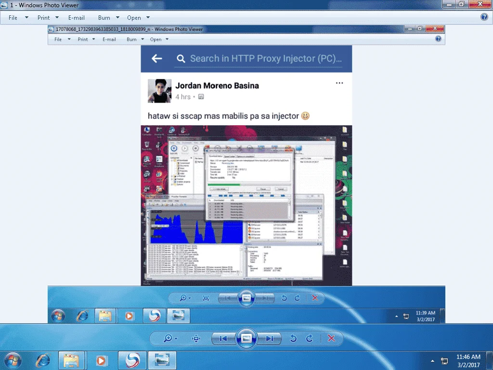Image resolution: width=493 pixels, height=370 pixels.
Task: Click the network icon in the bottom system tray
Action: (444, 361)
